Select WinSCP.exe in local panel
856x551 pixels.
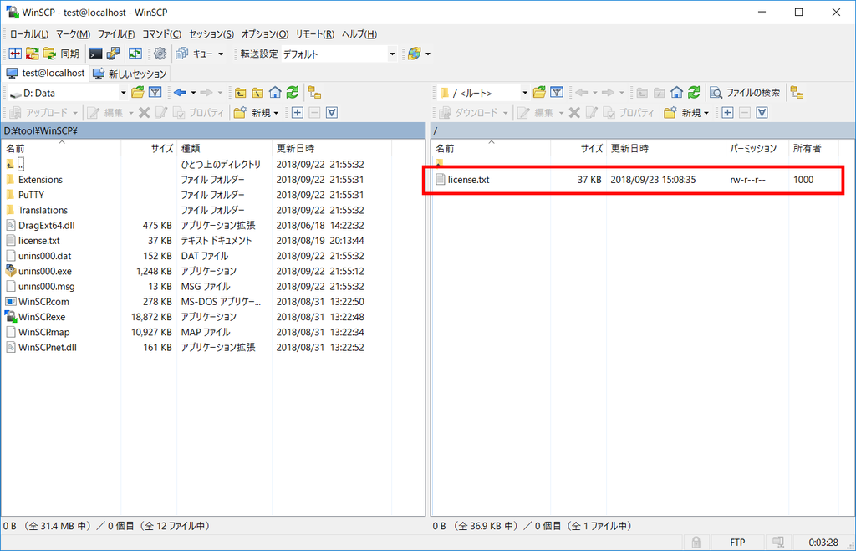tap(42, 317)
